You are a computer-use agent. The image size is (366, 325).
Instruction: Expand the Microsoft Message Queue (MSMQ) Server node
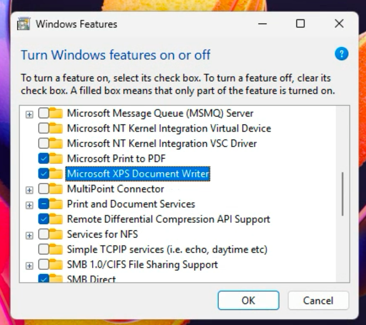pyautogui.click(x=30, y=114)
